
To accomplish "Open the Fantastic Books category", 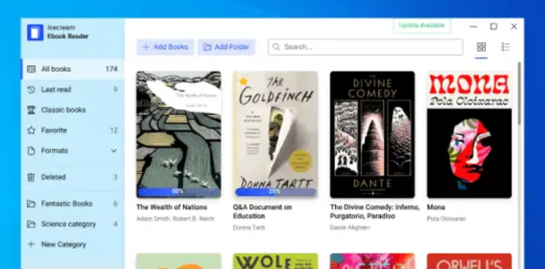I will tap(72, 204).
